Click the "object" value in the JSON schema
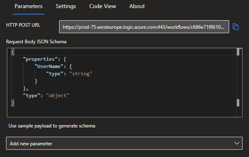Screen dimensions: 249x157 point(57,95)
